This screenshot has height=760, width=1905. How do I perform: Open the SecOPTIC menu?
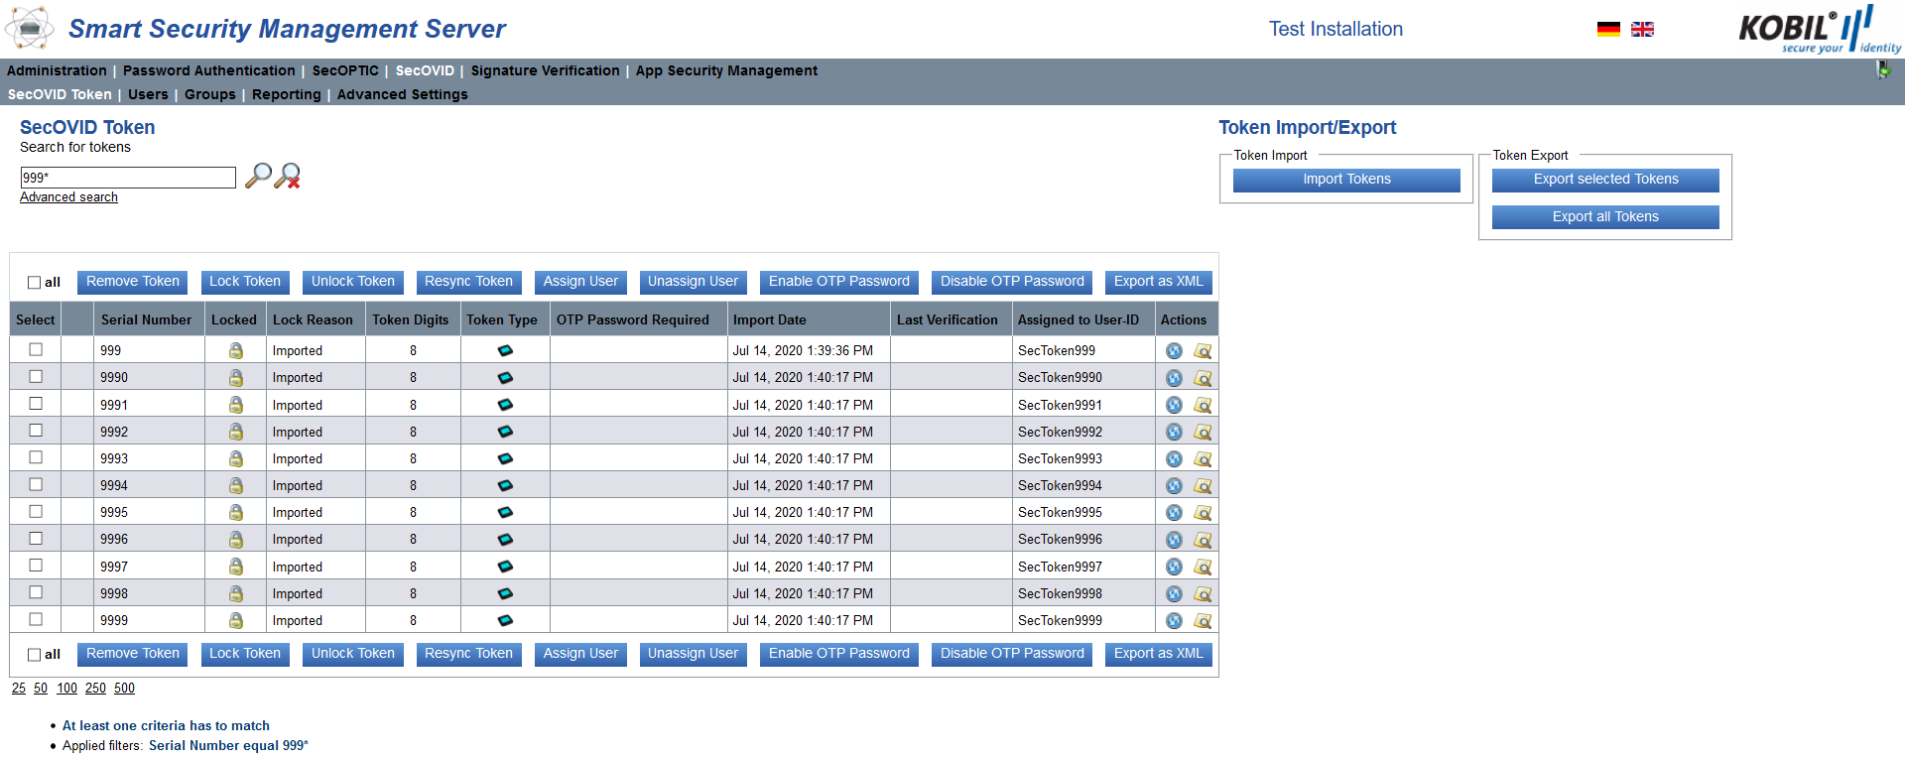pyautogui.click(x=345, y=70)
